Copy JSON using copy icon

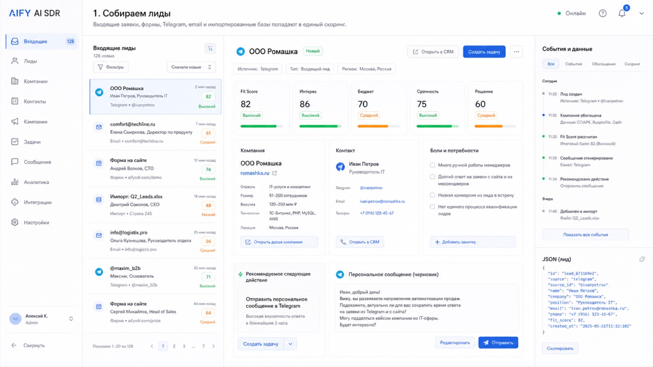click(642, 259)
